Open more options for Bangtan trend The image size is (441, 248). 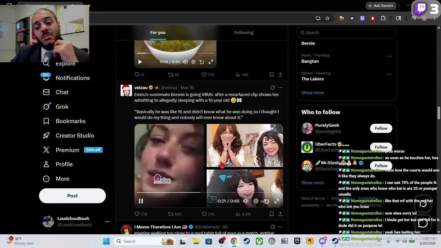click(389, 56)
